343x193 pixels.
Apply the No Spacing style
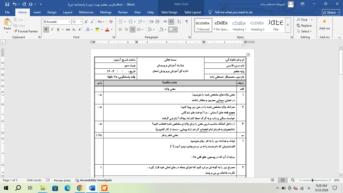tap(221, 25)
